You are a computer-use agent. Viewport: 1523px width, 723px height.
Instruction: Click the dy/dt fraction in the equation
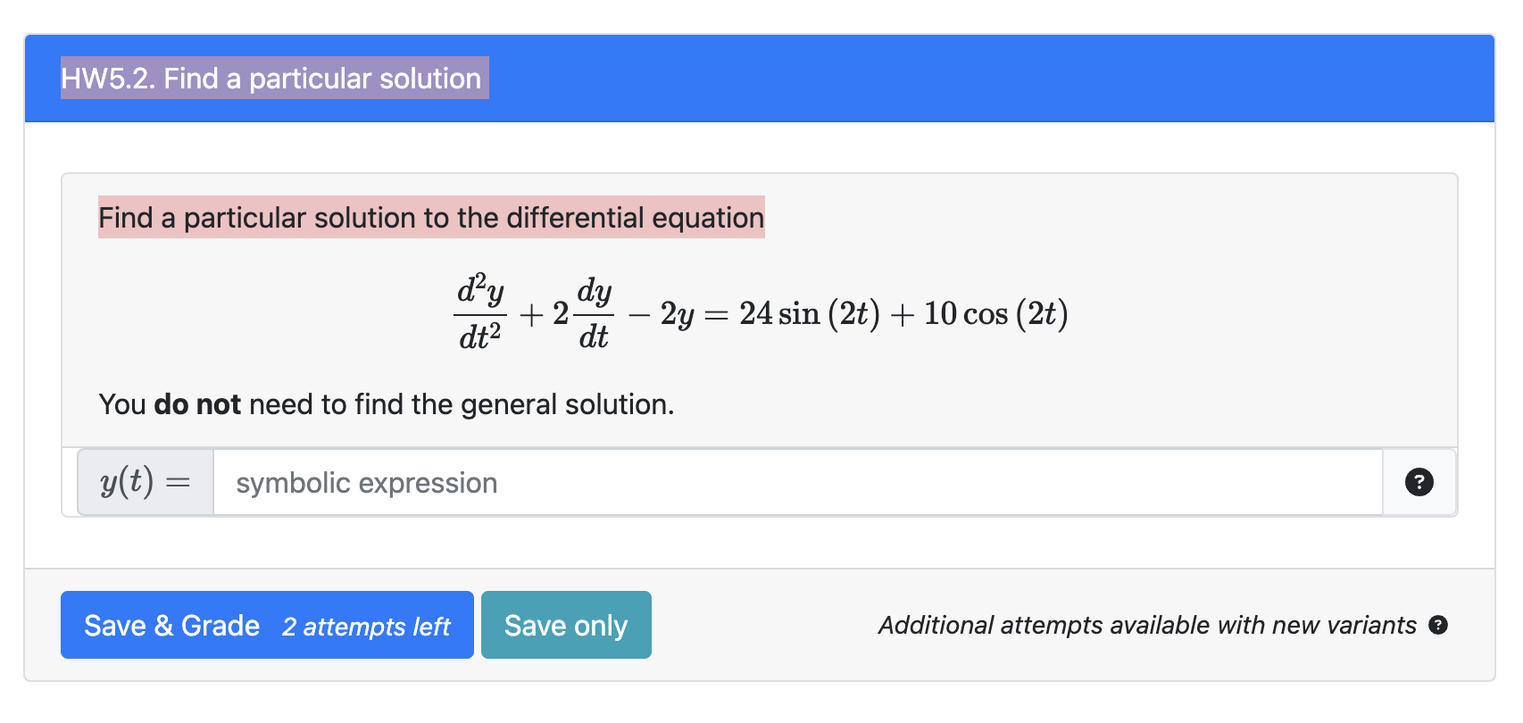point(594,313)
